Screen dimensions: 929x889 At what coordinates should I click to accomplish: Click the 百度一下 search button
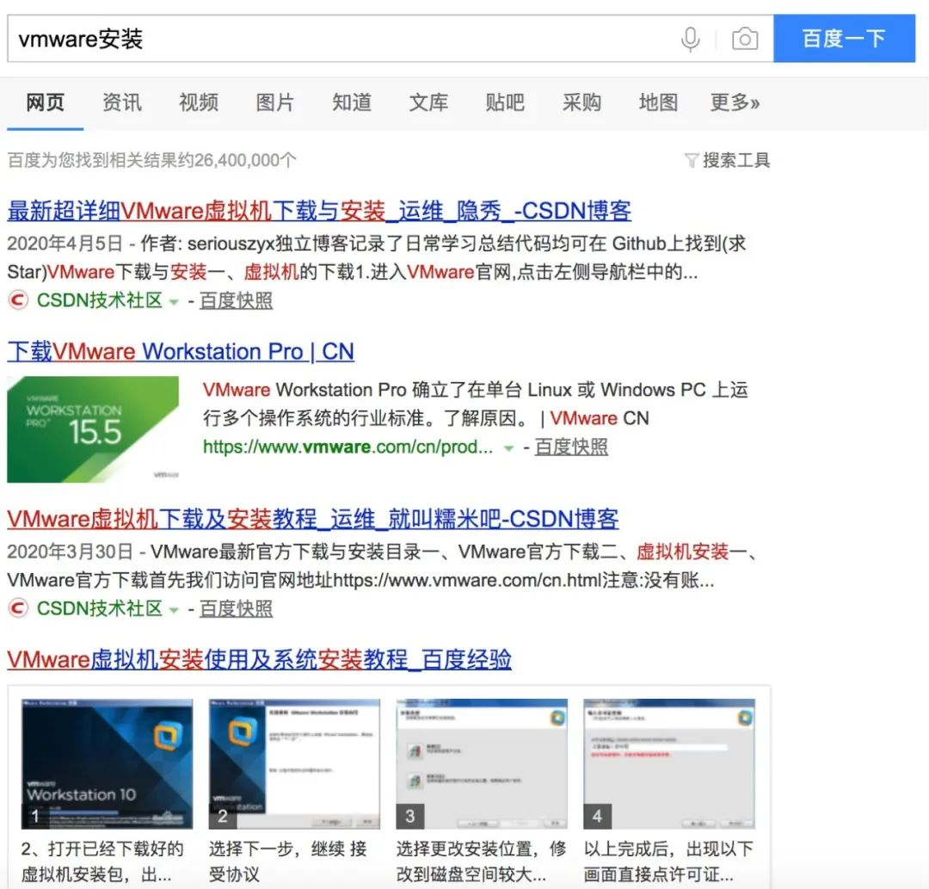click(845, 39)
